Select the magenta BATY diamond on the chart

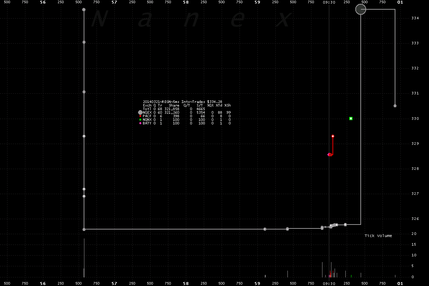click(329, 154)
